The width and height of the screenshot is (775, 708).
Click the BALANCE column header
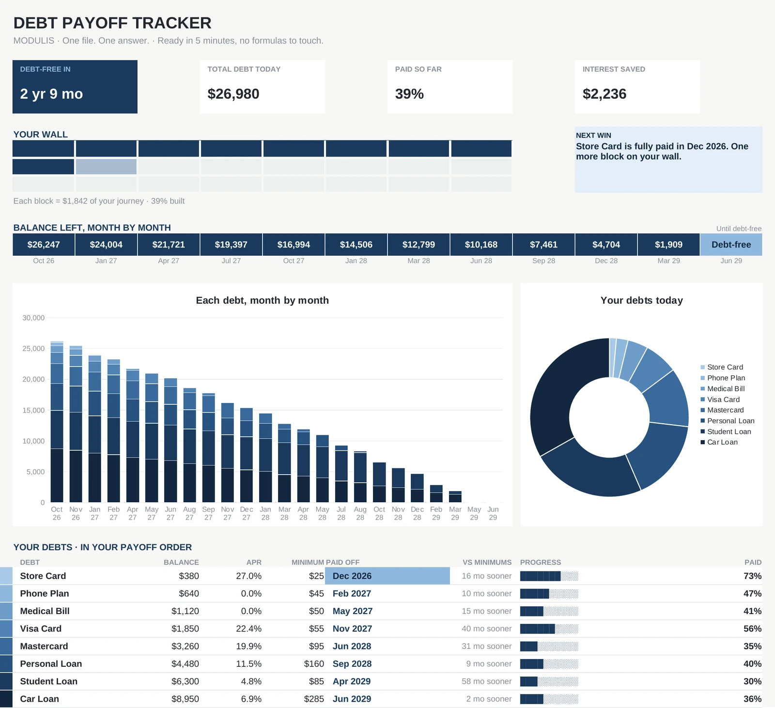click(x=181, y=562)
